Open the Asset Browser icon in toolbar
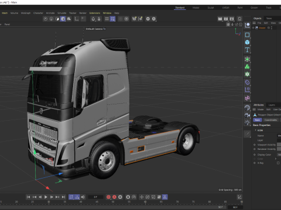 (239, 19)
